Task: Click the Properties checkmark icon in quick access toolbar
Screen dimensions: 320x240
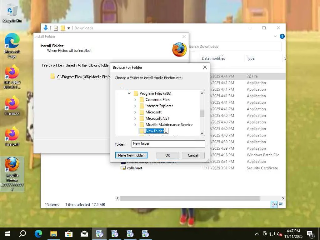Action: (56, 28)
